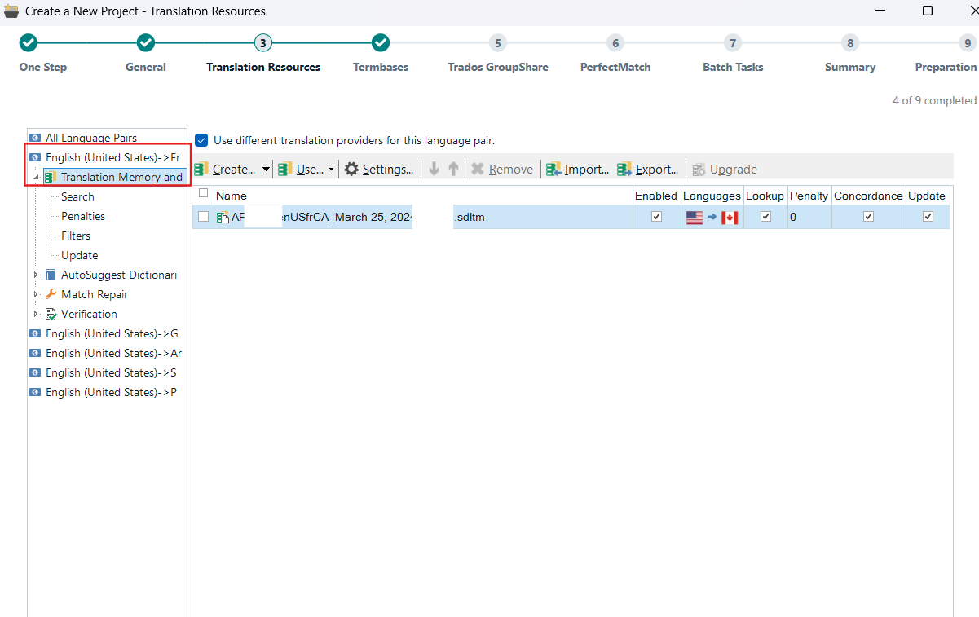The image size is (979, 617).
Task: Open the Create dropdown arrow
Action: (266, 170)
